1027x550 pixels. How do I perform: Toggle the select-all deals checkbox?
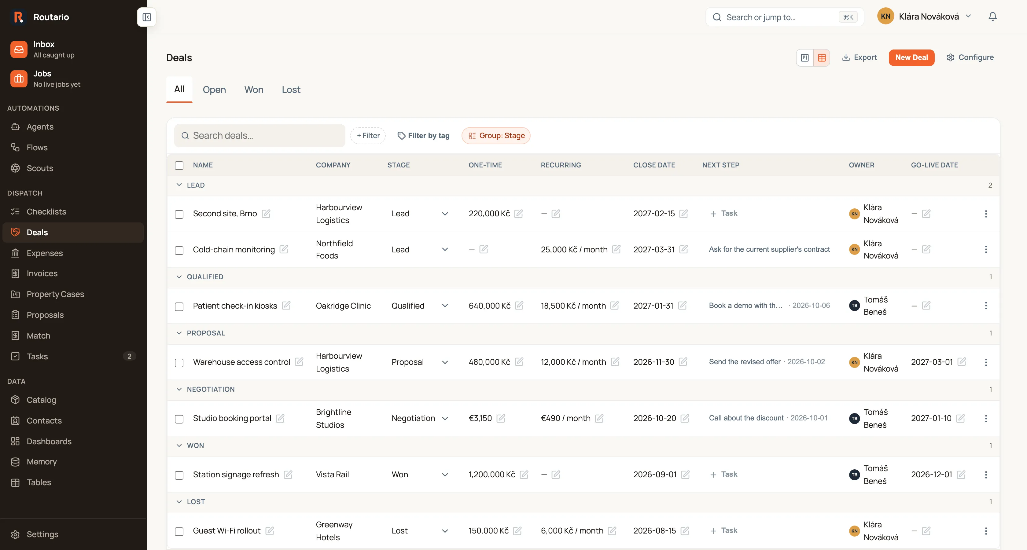[x=179, y=165]
